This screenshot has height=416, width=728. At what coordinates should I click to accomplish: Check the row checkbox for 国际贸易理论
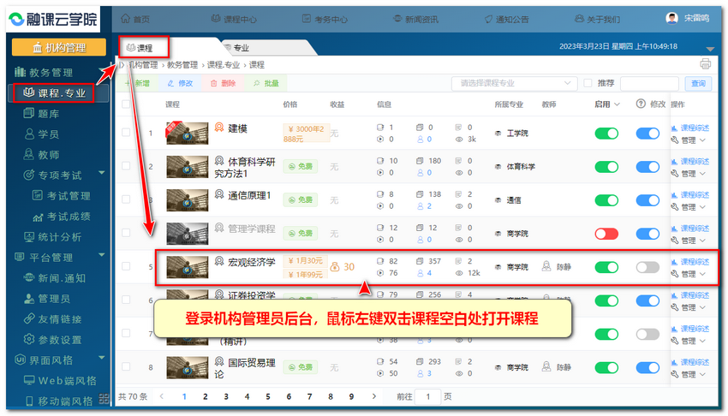[x=126, y=366]
